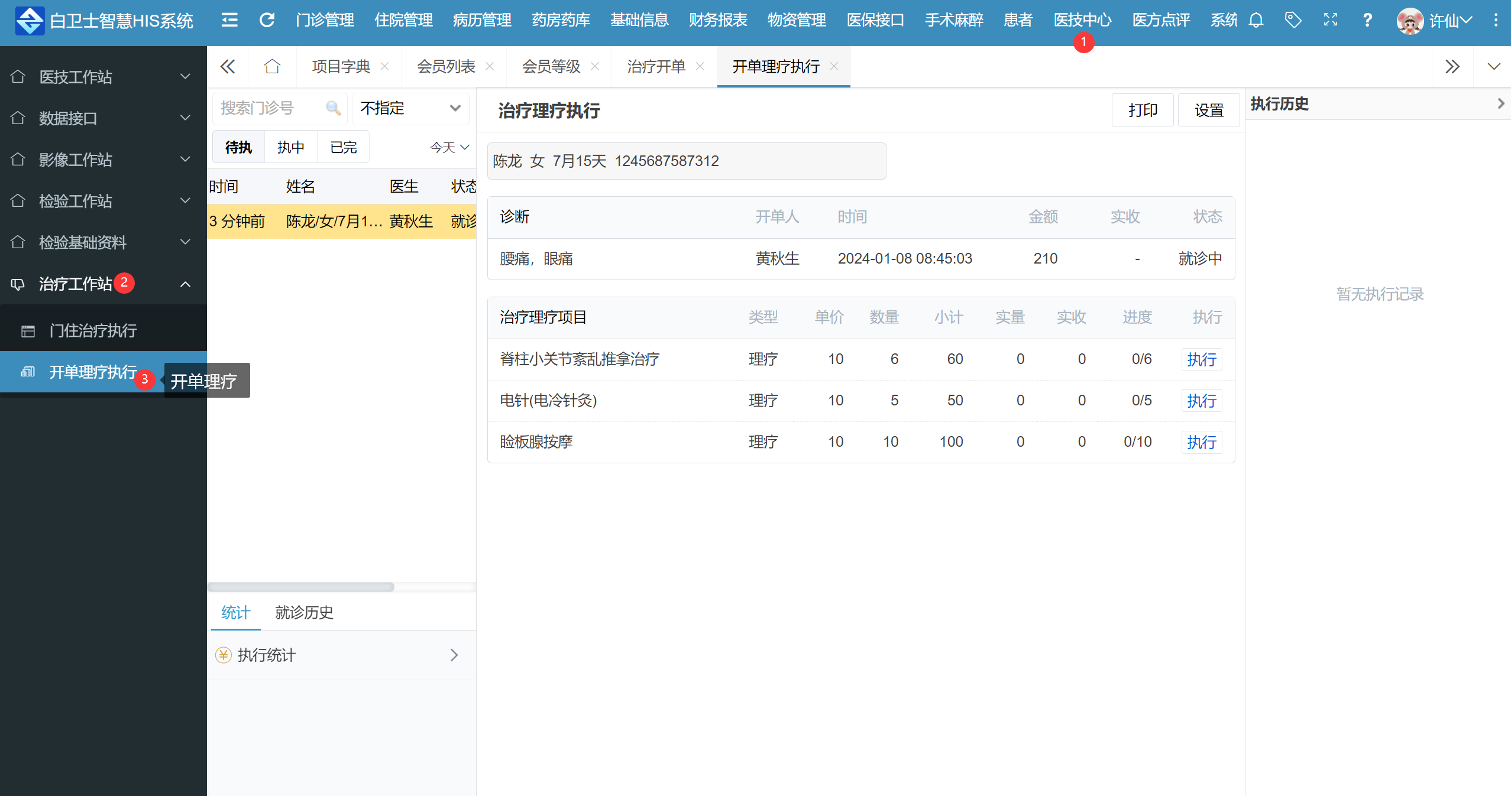Image resolution: width=1511 pixels, height=796 pixels.
Task: Switch to the 治疗开单 tab
Action: pos(656,66)
